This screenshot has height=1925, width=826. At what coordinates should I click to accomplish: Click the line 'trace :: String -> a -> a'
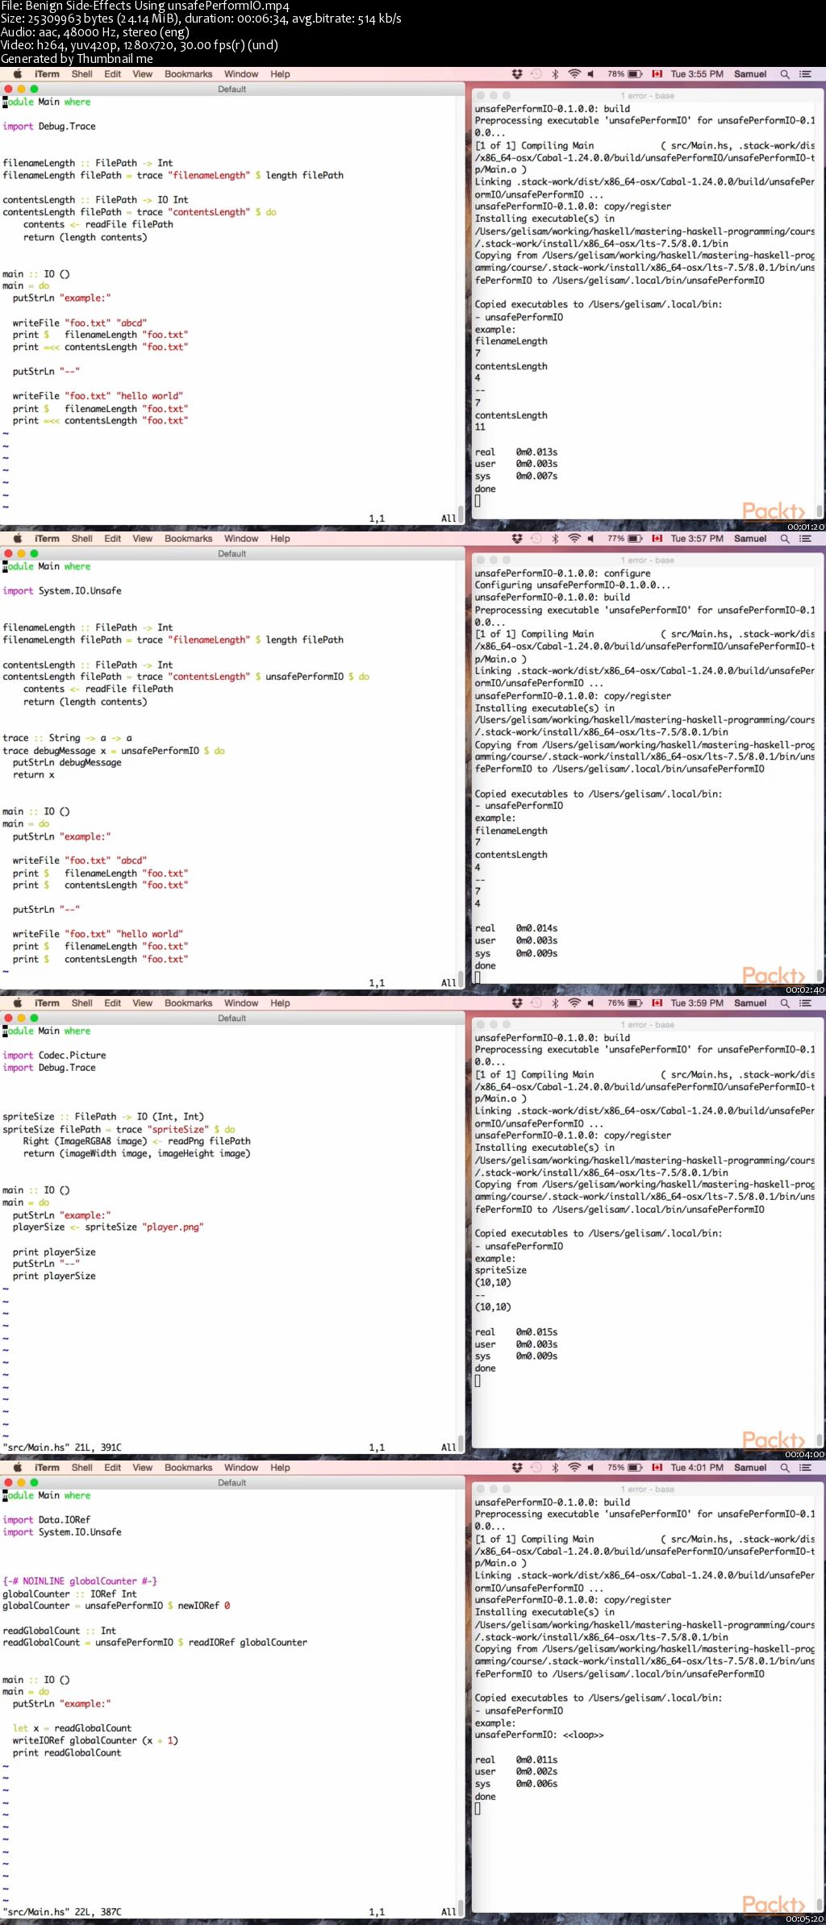(67, 738)
